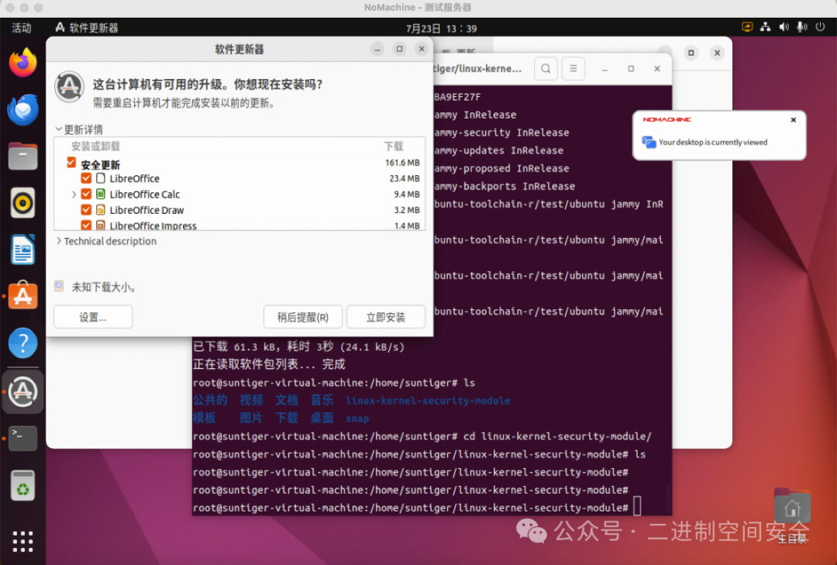Image resolution: width=837 pixels, height=565 pixels.
Task: Uncheck the 安全更新 group checkbox
Action: (71, 162)
